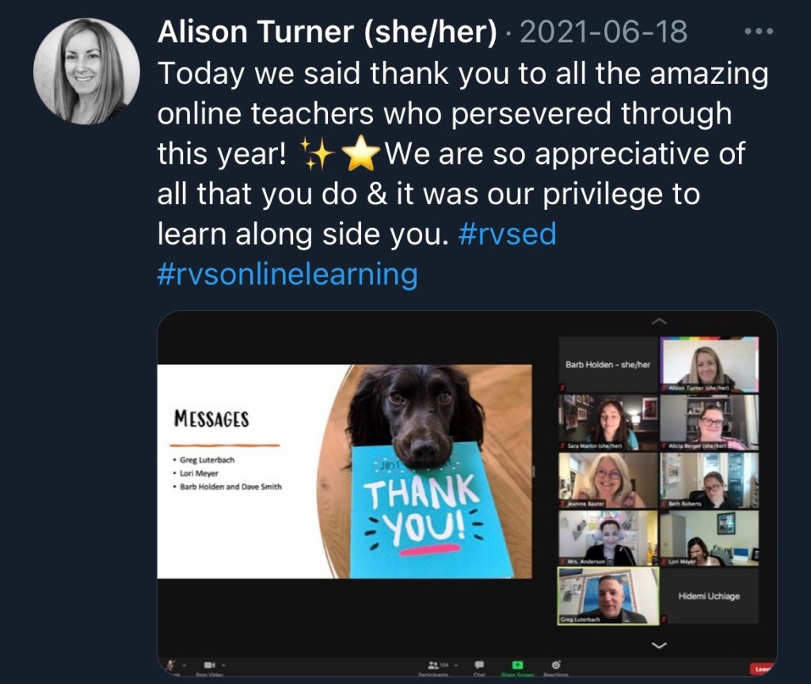Click the Barb Holden - she/her participant tile
Screen dimensions: 811x684
(607, 364)
